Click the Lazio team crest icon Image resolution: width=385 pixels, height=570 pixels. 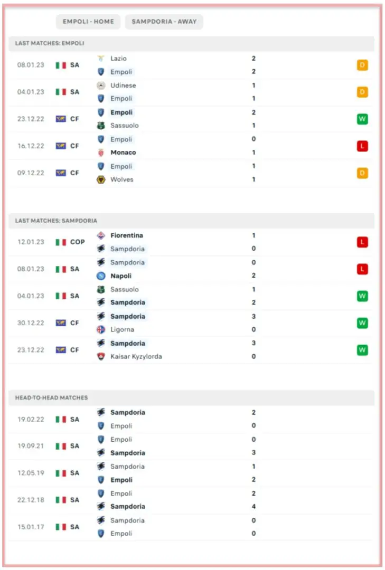pos(101,59)
